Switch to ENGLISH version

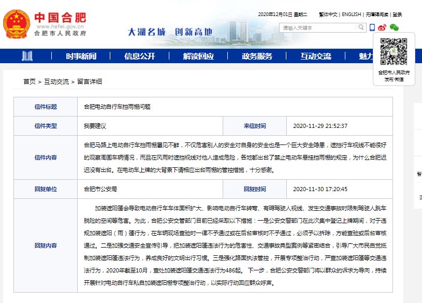pos(351,15)
